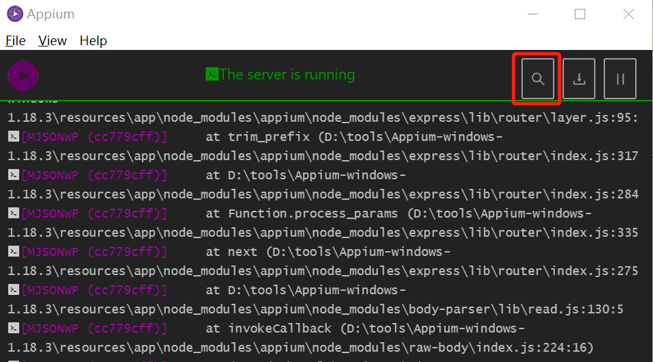Click the log line 'at invokeCallback'
Image resolution: width=653 pixels, height=362 pixels.
click(365, 328)
